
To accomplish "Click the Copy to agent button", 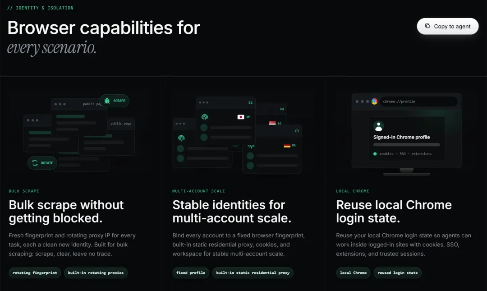I will [x=448, y=27].
